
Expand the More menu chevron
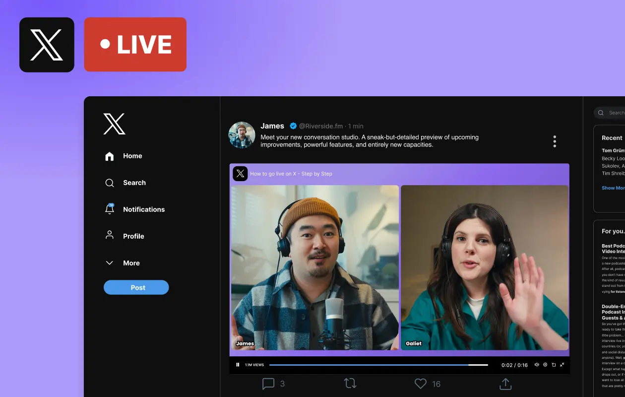click(x=110, y=263)
